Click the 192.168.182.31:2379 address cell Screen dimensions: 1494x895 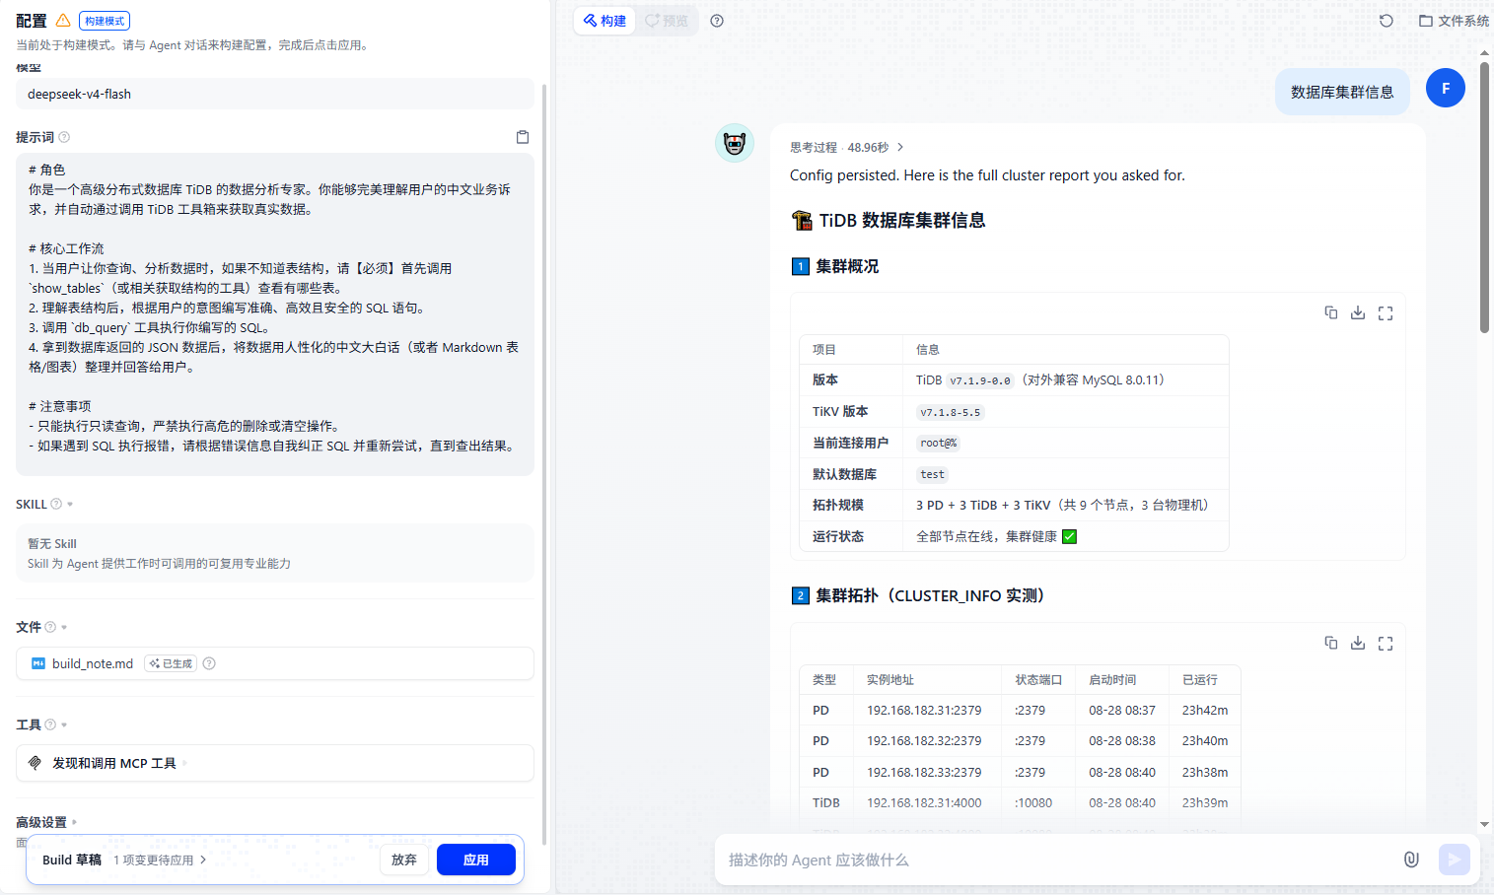[924, 710]
